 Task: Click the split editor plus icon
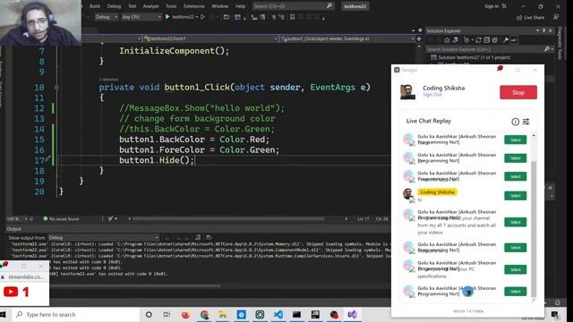[x=419, y=38]
